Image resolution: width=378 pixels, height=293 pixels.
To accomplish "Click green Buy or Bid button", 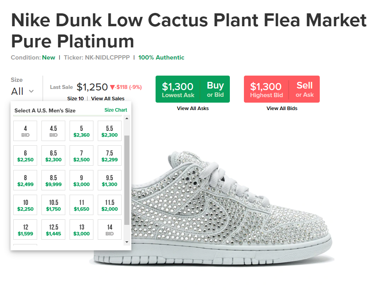I will coord(193,89).
